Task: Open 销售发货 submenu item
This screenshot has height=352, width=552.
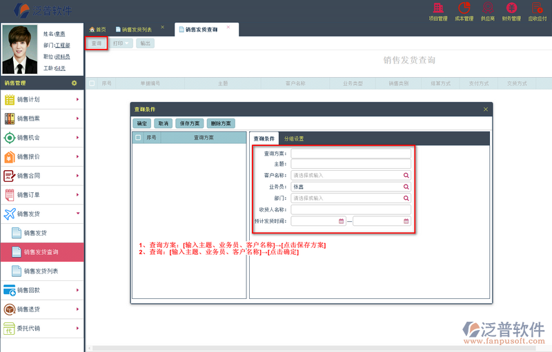Action: point(42,233)
